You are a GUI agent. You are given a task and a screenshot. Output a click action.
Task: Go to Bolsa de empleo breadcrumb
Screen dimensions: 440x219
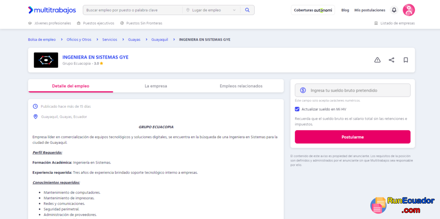[x=42, y=40]
